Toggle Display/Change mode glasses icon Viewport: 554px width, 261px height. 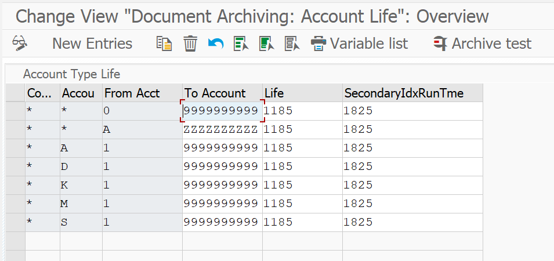[x=20, y=43]
